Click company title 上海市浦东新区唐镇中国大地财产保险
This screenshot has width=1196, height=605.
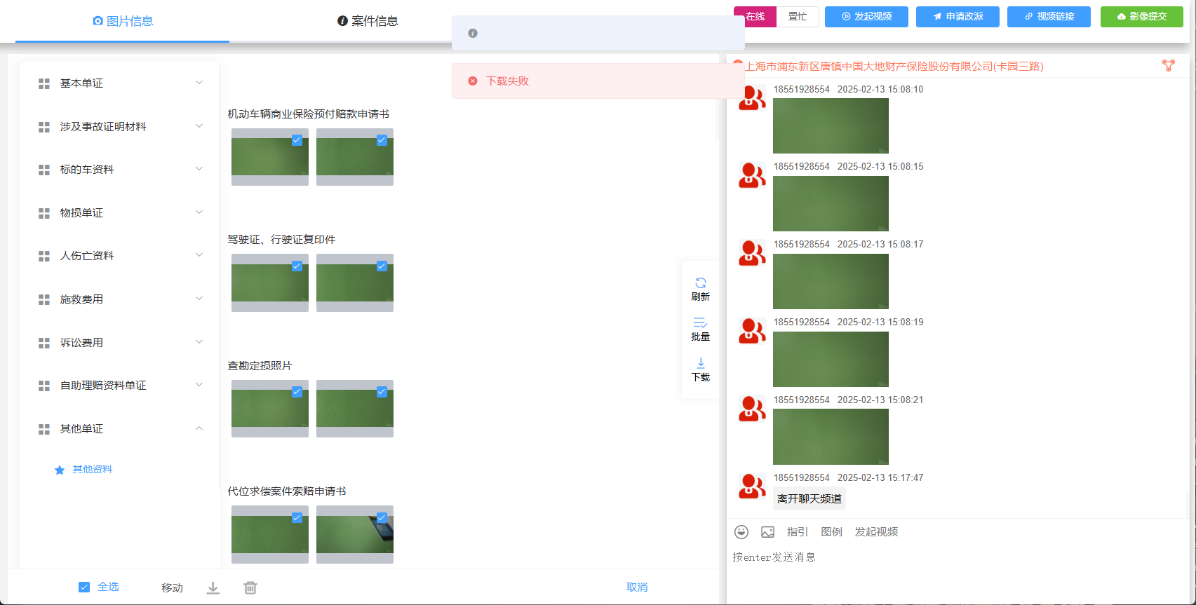coord(894,67)
